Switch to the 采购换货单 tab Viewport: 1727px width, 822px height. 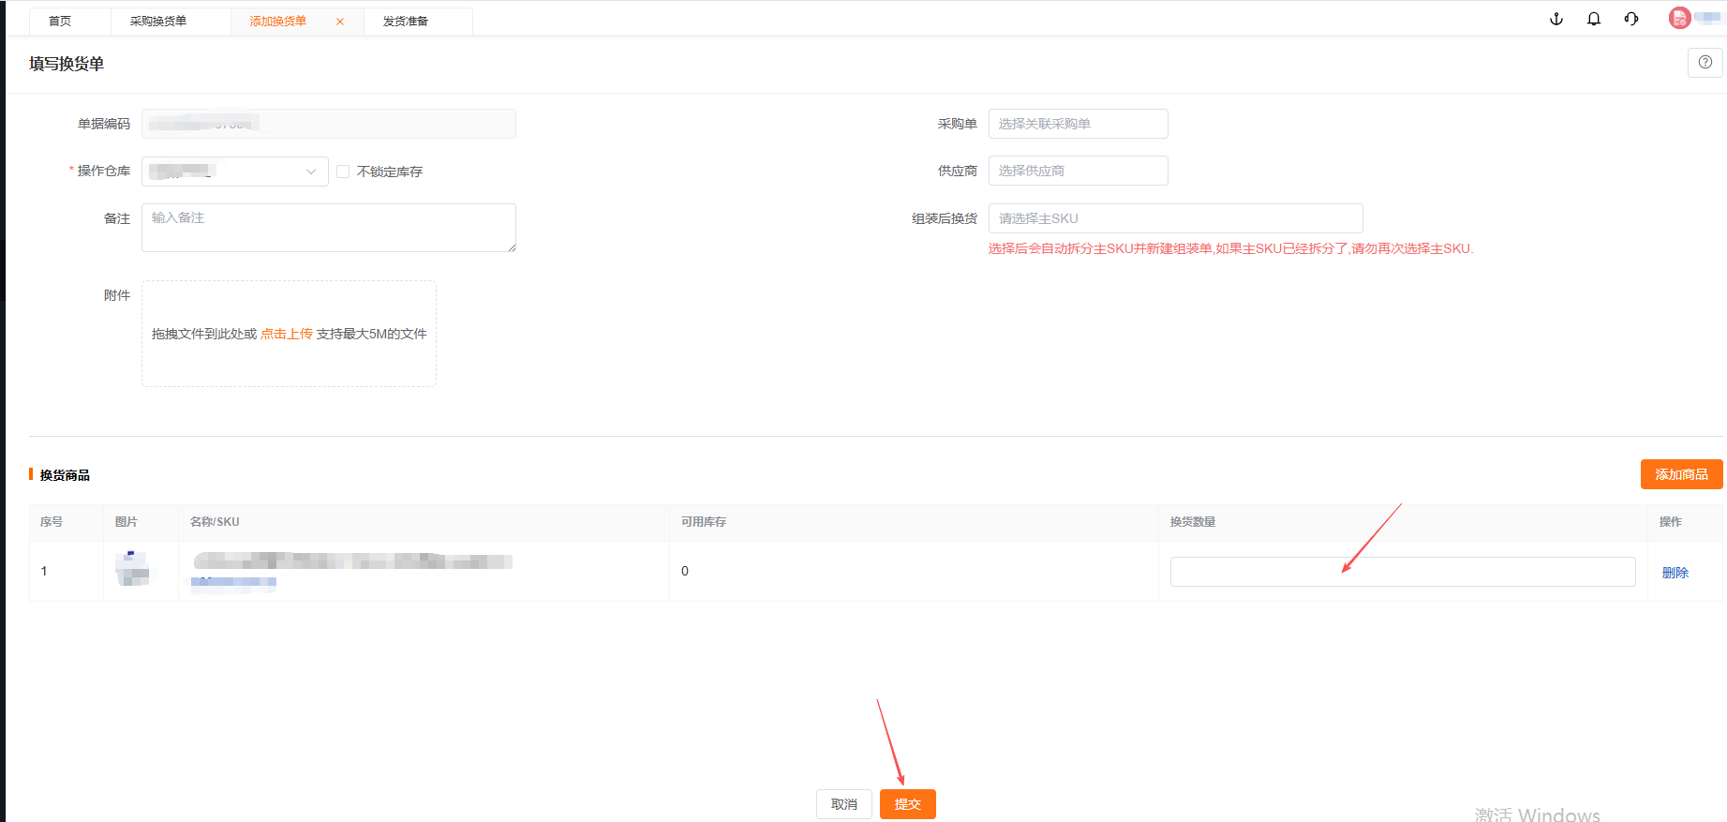[x=158, y=22]
